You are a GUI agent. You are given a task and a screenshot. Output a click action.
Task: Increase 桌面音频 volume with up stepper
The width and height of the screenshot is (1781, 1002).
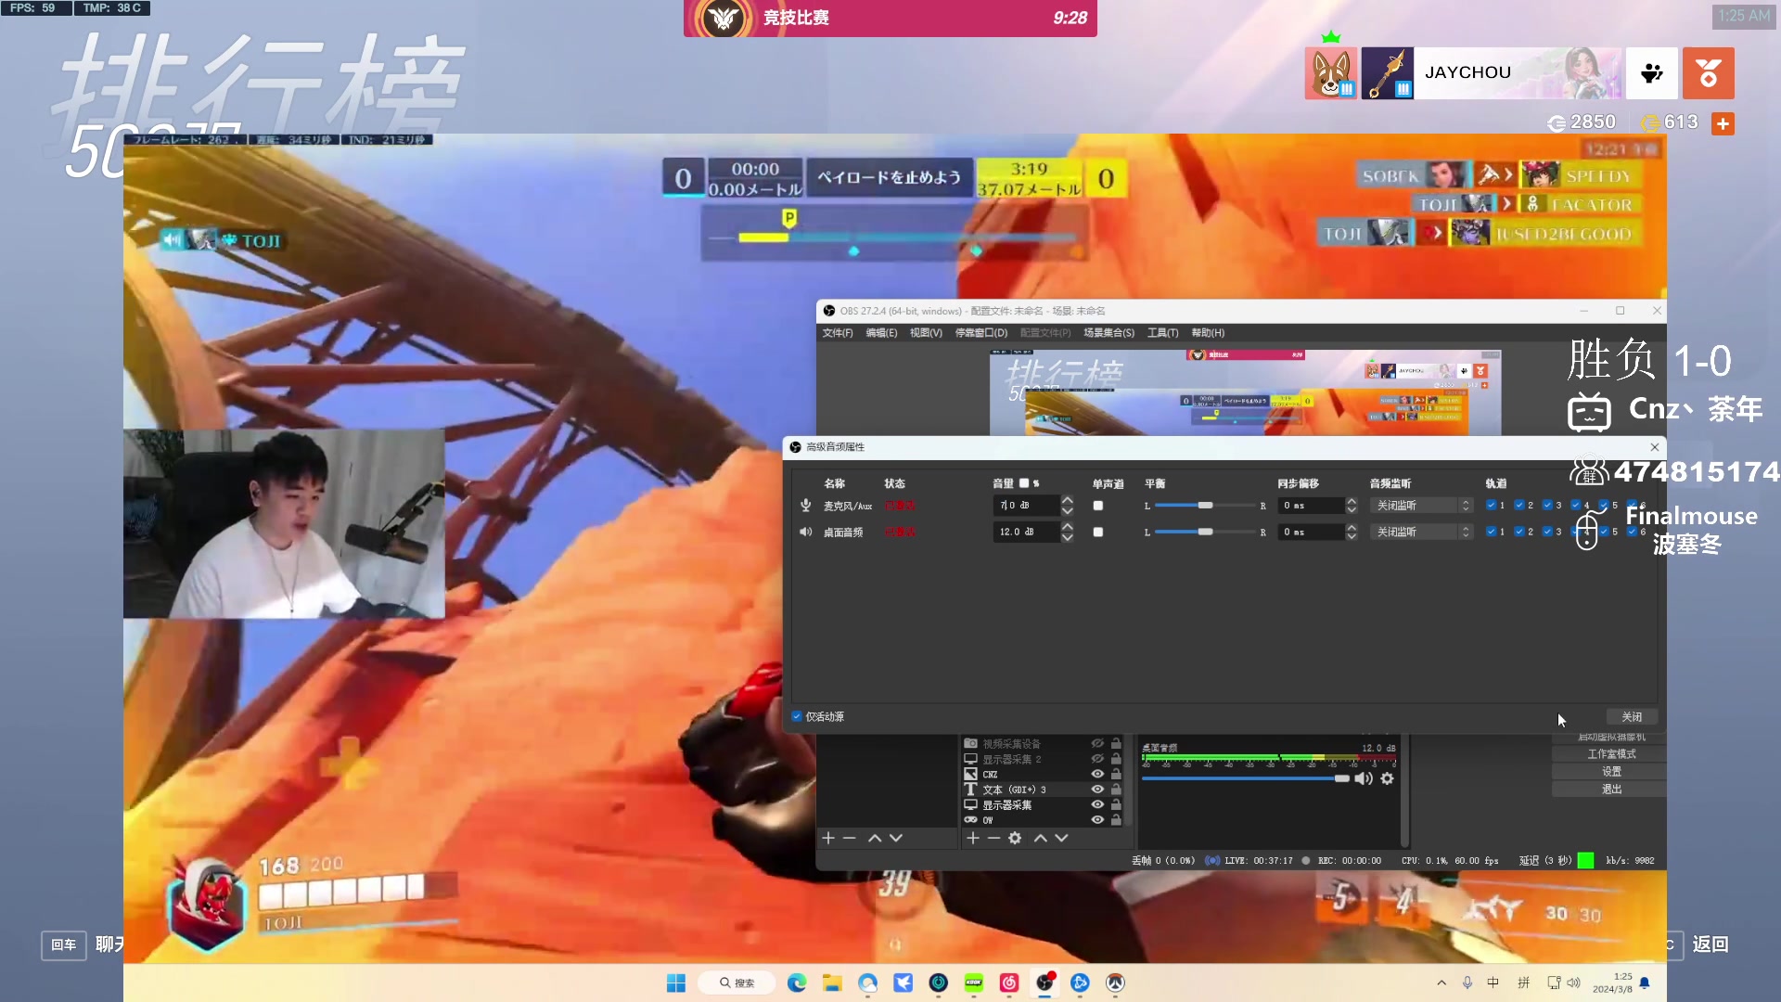pos(1068,526)
